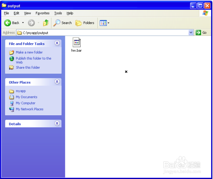213x179 pixels.
Task: Open the File menu
Action: tap(6, 13)
